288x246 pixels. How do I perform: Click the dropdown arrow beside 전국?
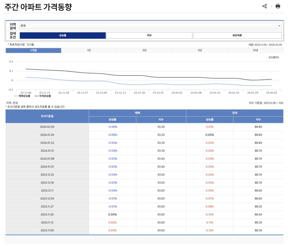click(x=279, y=26)
